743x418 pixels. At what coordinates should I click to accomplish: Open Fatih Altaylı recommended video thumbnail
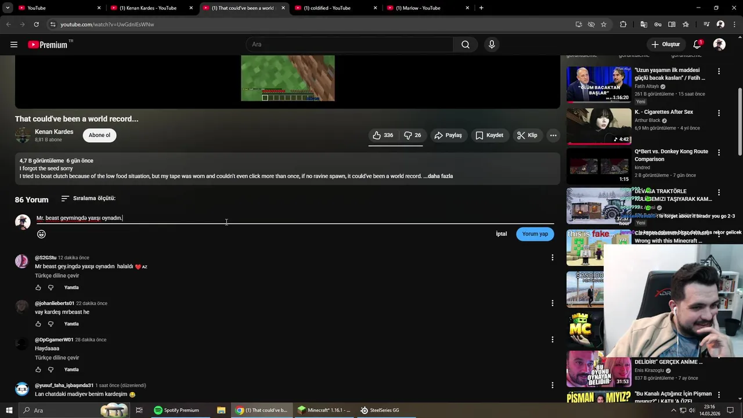tap(598, 84)
